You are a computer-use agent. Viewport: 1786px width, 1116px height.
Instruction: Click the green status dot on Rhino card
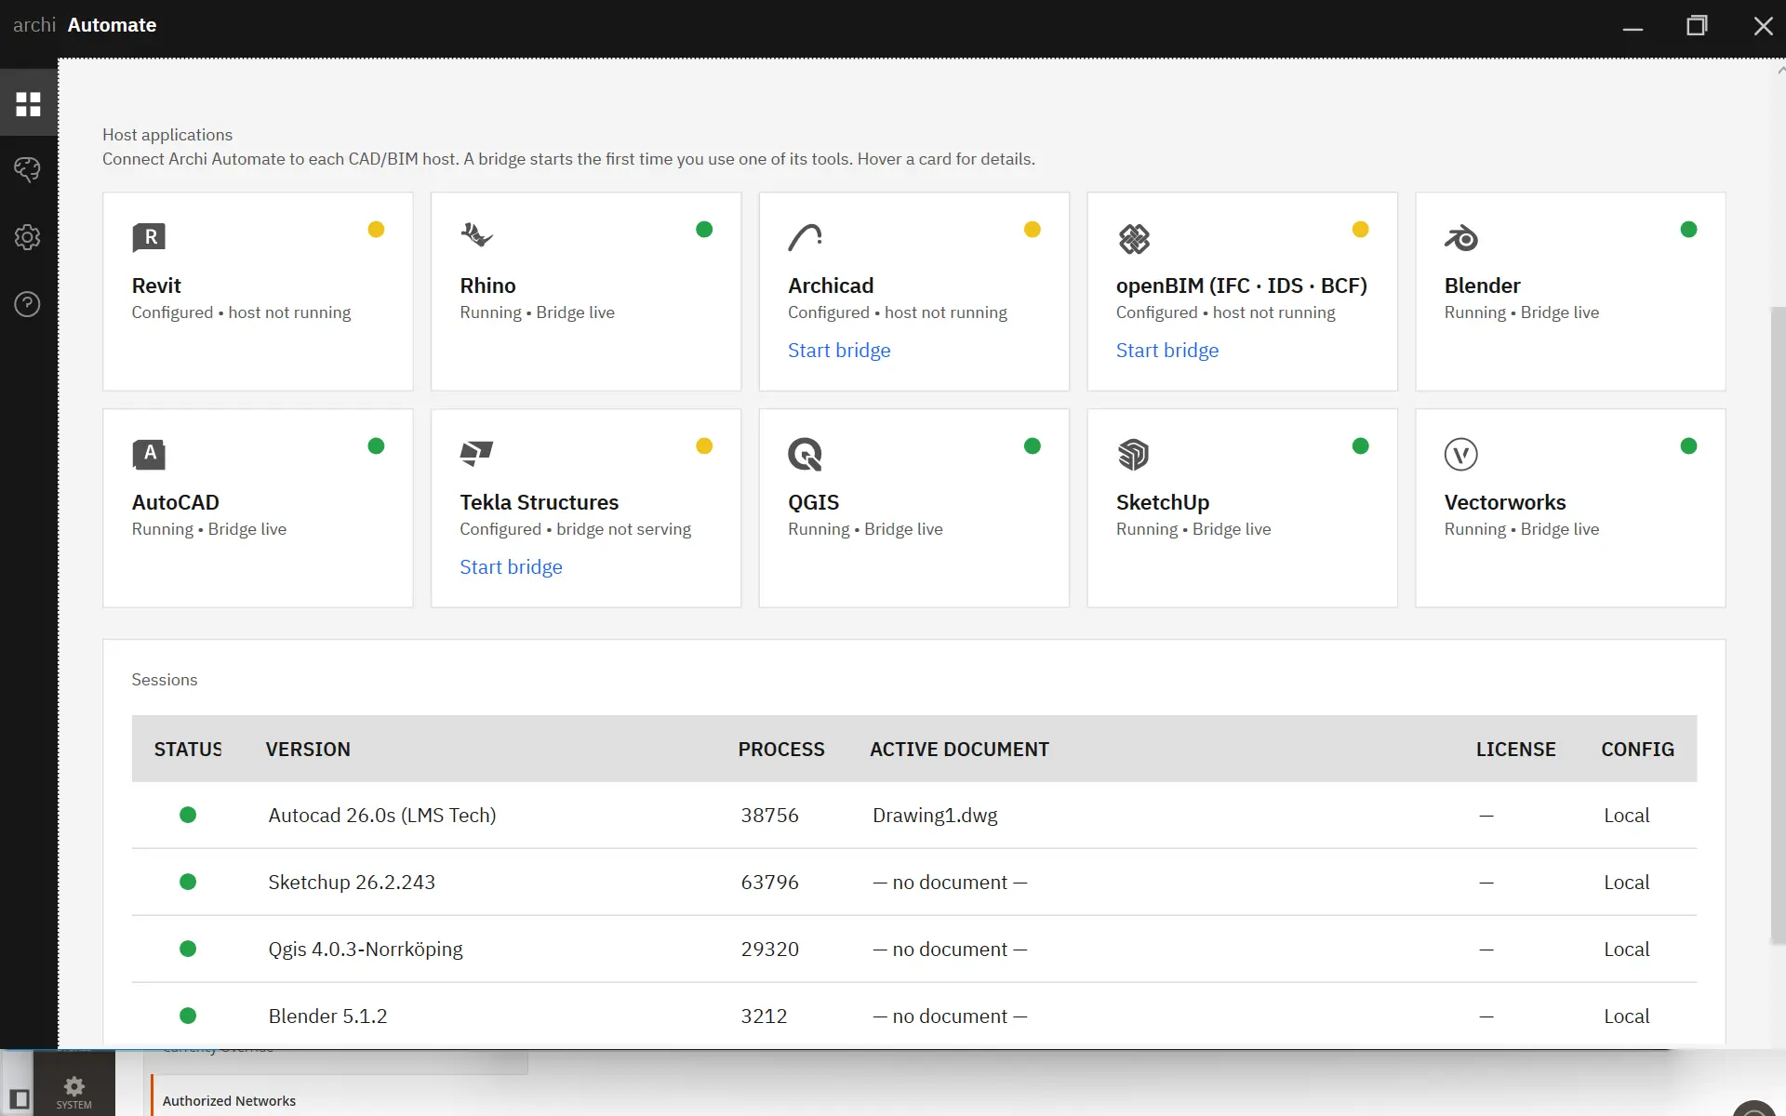point(704,229)
